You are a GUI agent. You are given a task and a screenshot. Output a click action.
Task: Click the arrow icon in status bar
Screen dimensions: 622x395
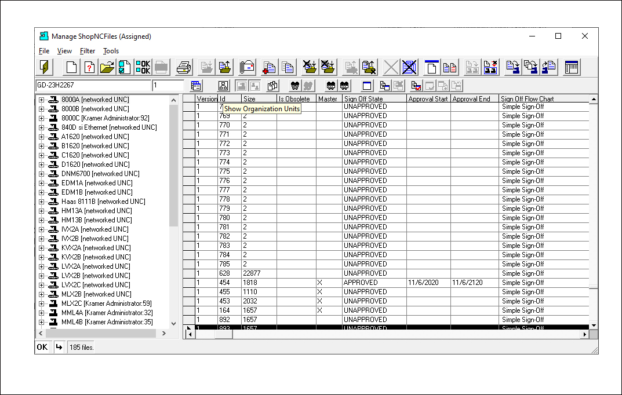coord(59,347)
